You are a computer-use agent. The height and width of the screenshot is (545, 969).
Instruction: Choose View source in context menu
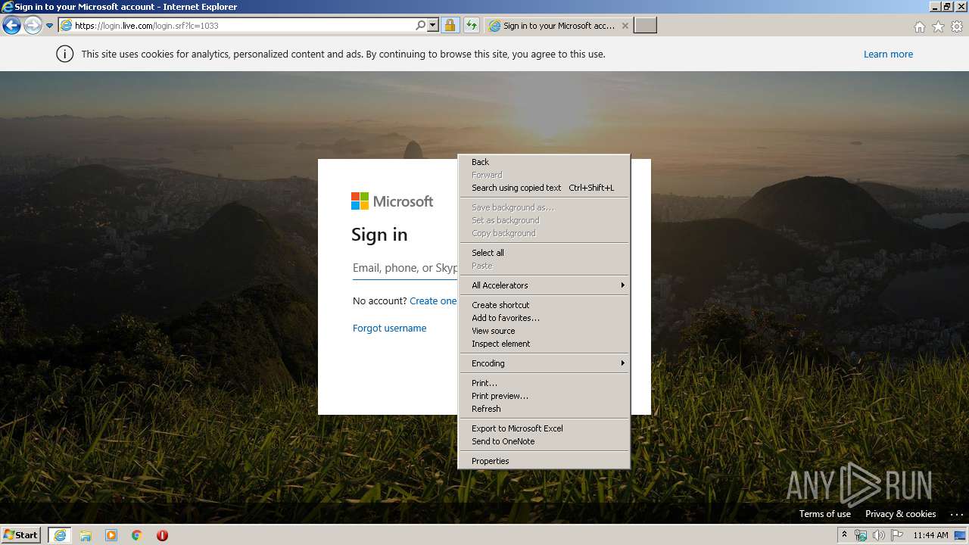pyautogui.click(x=544, y=331)
